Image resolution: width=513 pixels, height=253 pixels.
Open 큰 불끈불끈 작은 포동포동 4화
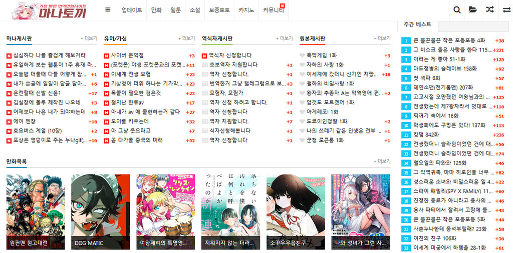449,41
